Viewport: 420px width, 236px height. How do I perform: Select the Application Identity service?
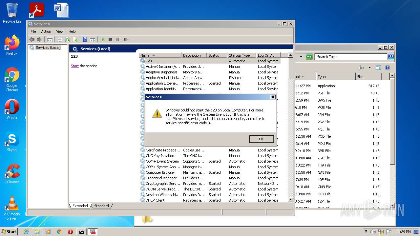[210, 89]
